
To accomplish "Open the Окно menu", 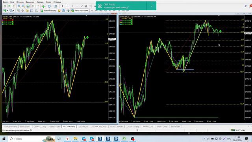I will [48, 2].
